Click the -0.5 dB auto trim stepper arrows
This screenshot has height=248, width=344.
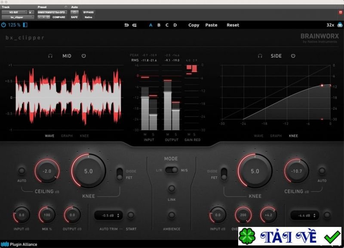tap(118, 215)
